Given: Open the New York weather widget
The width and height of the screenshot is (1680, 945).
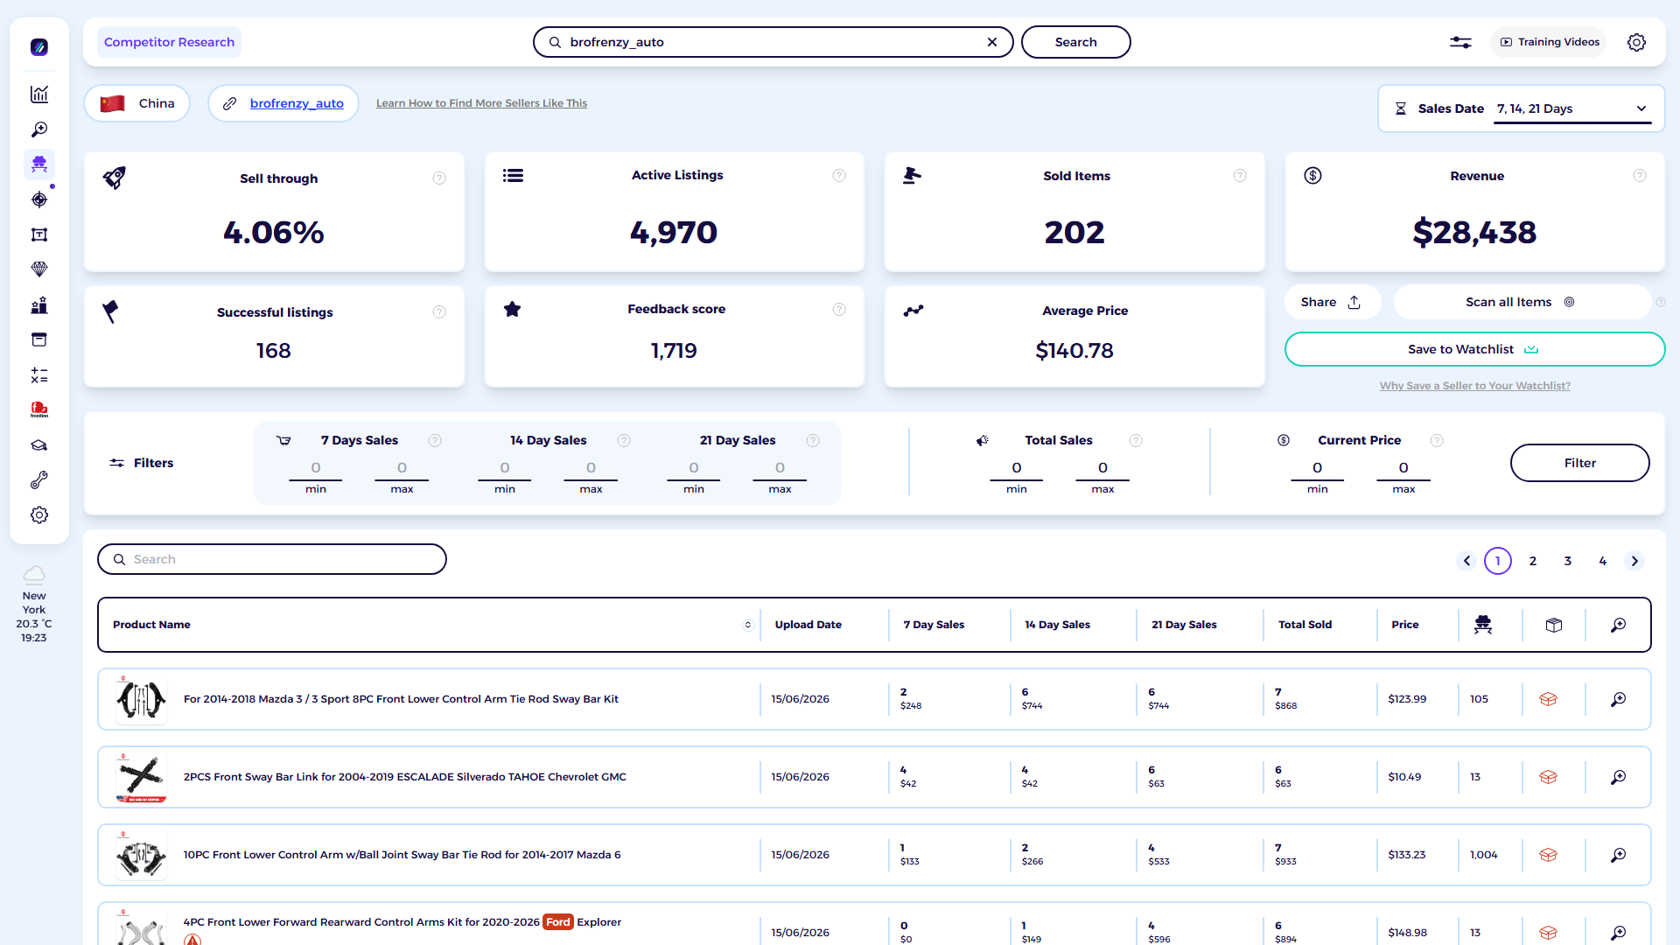Looking at the screenshot, I should point(34,605).
